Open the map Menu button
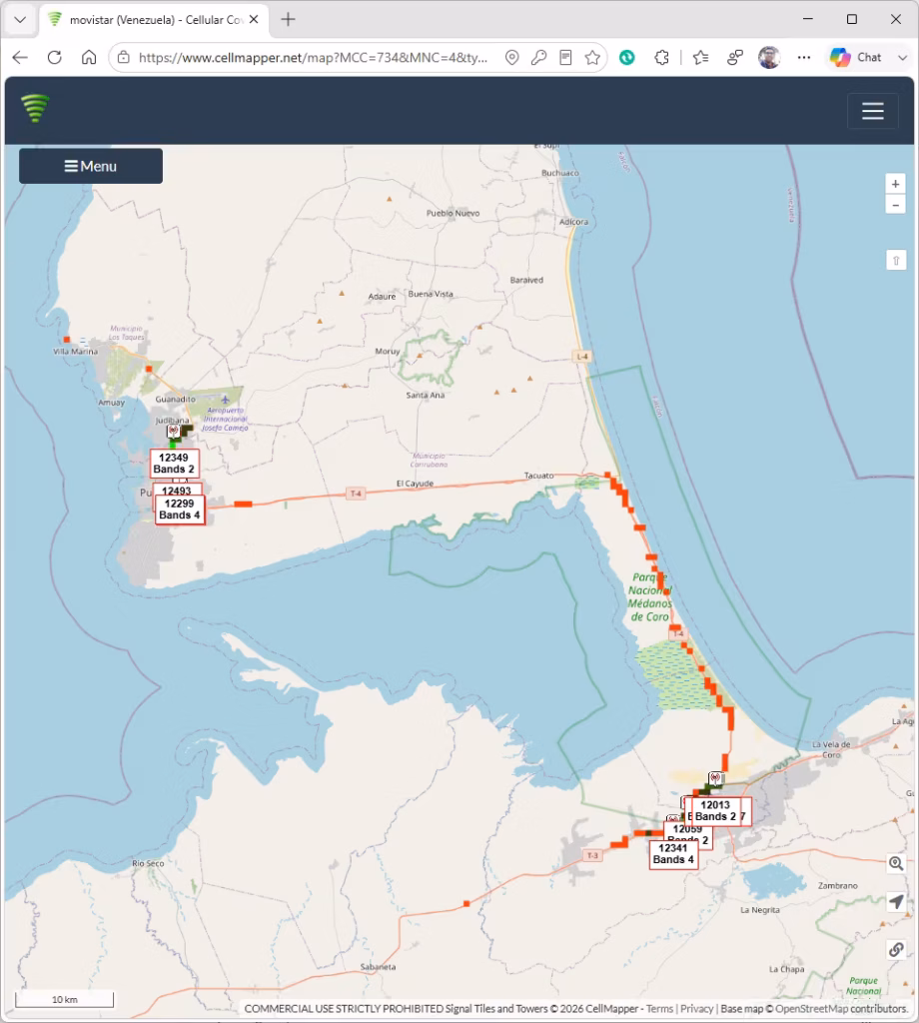919x1023 pixels. pyautogui.click(x=91, y=167)
